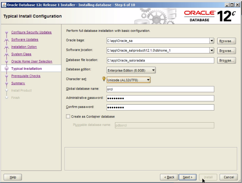
Task: Open the Software location dropdown arrow
Action: [x=212, y=51]
